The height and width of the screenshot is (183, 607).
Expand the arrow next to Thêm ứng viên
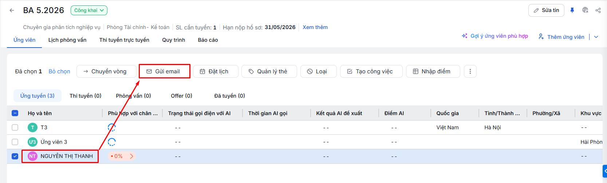tap(596, 37)
